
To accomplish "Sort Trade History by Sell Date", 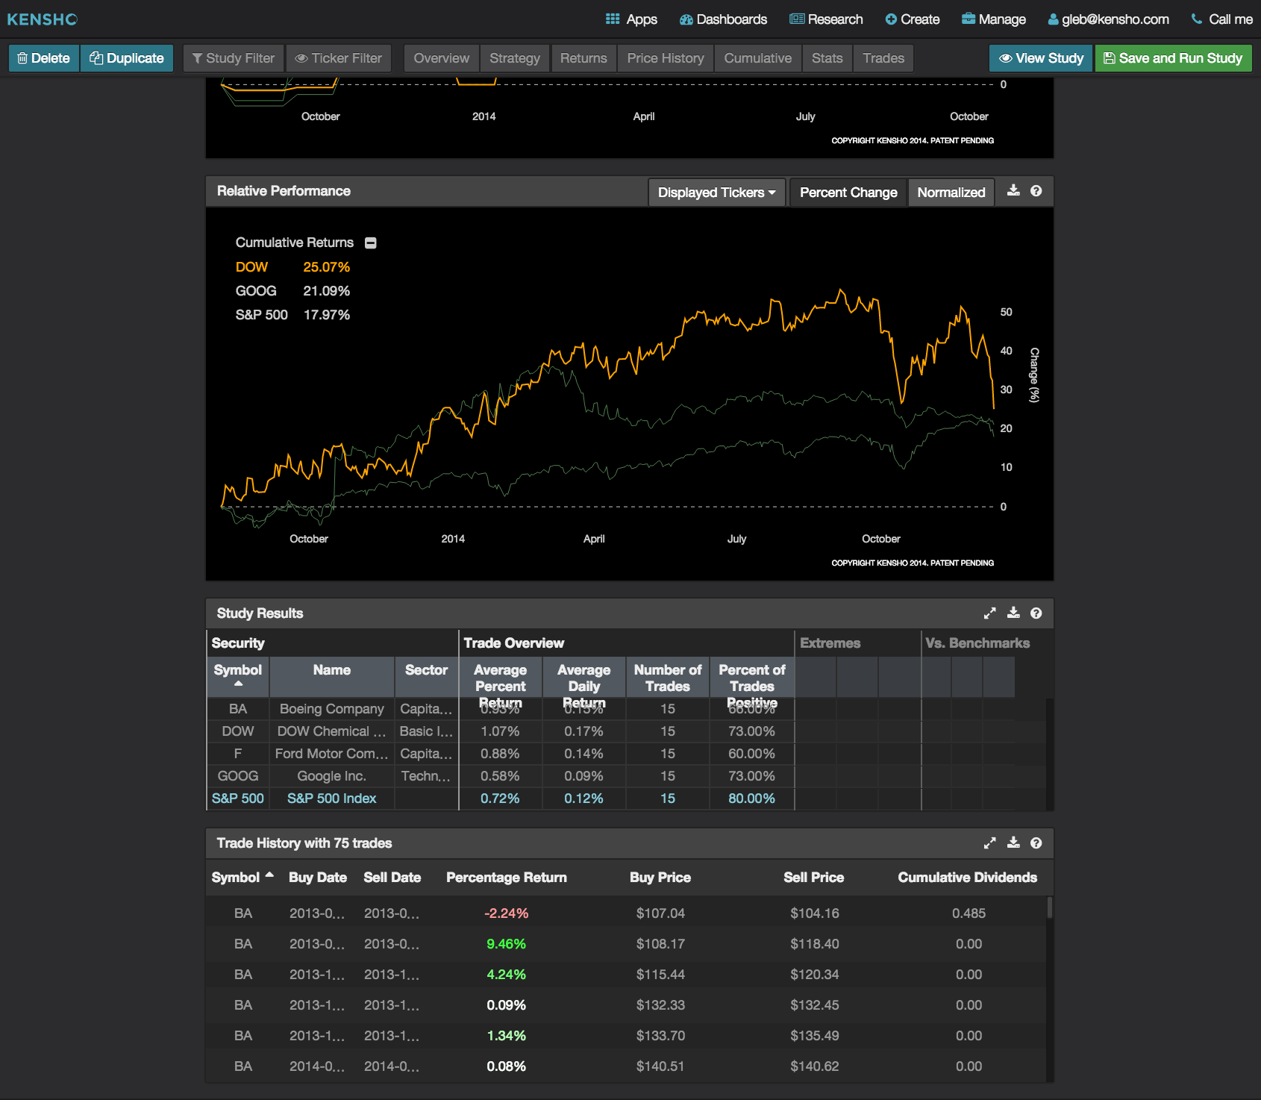I will [392, 878].
